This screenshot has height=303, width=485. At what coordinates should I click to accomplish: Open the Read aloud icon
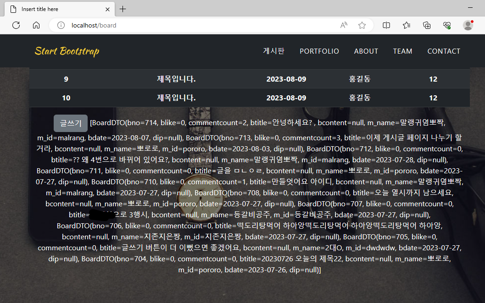click(344, 25)
